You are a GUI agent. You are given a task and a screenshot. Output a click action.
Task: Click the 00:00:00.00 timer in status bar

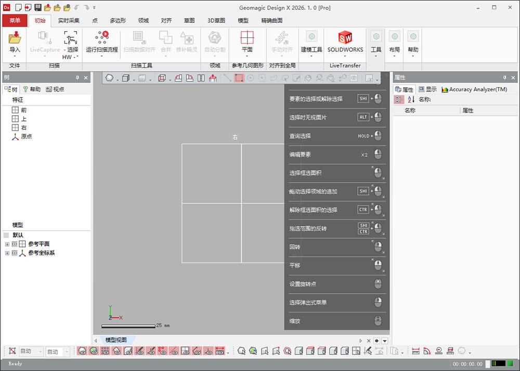(467, 364)
